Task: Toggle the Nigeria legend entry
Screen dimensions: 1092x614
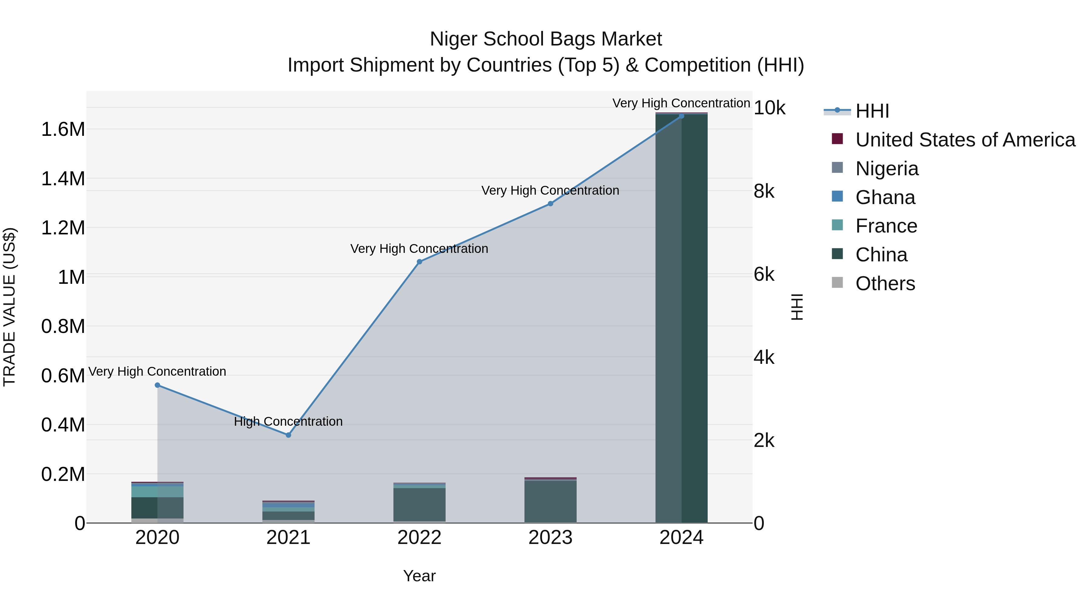Action: click(875, 169)
